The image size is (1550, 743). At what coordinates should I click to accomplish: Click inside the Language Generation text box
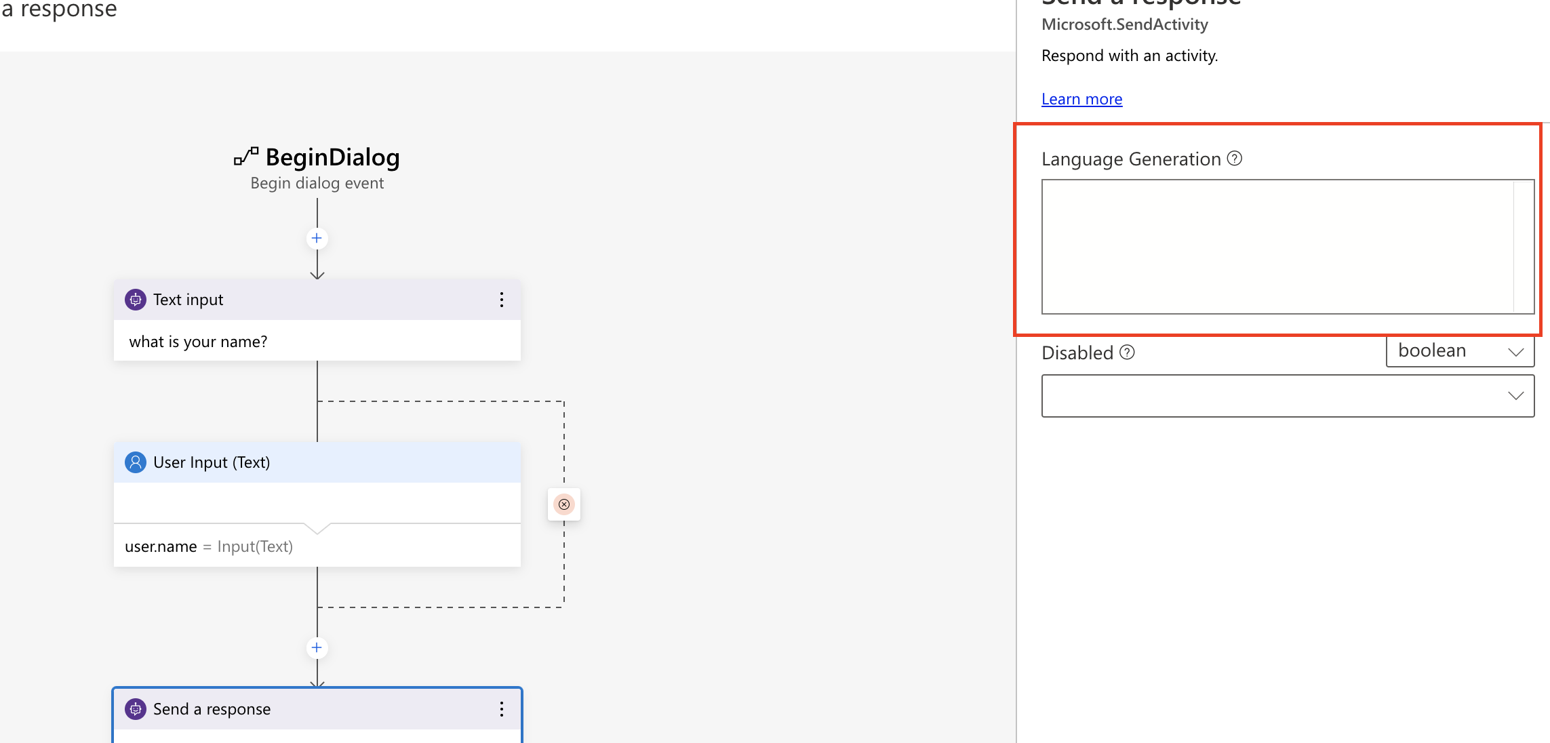[x=1277, y=247]
